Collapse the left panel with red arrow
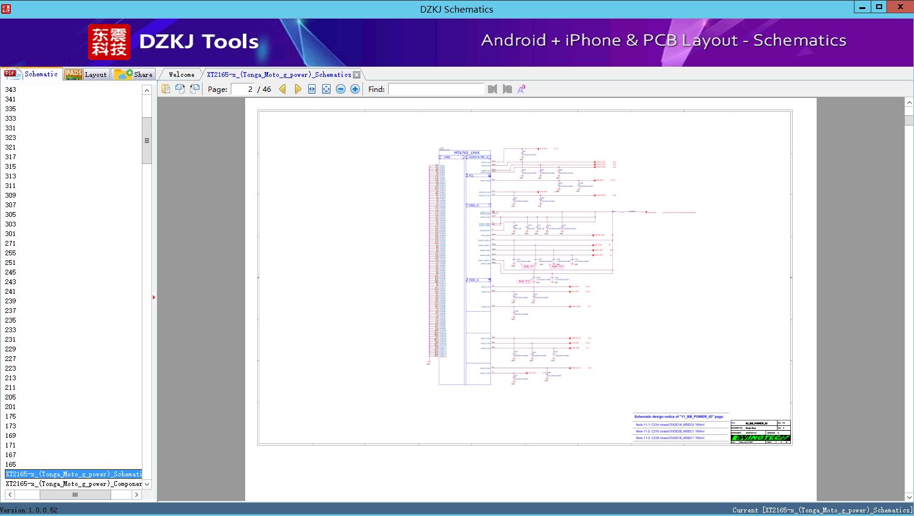The height and width of the screenshot is (516, 914). click(154, 297)
